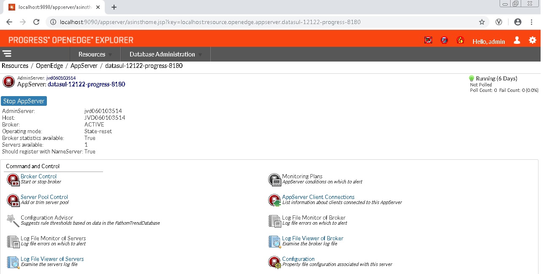The image size is (544, 274).
Task: Click the Server Pool Control icon
Action: pos(13,200)
